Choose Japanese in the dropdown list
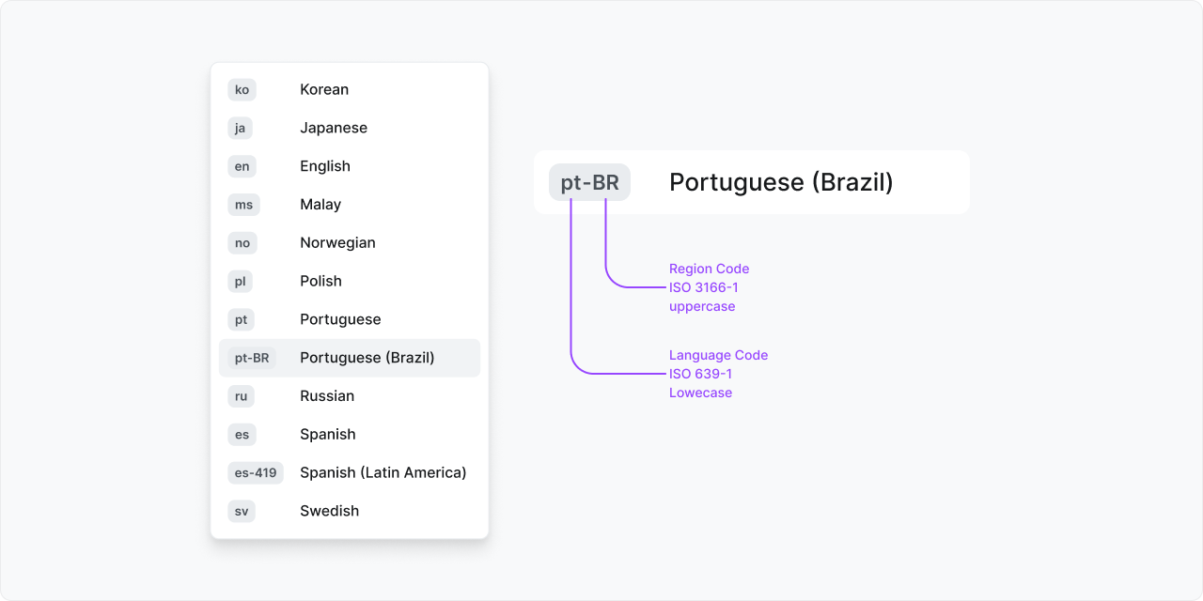This screenshot has height=601, width=1203. point(350,128)
